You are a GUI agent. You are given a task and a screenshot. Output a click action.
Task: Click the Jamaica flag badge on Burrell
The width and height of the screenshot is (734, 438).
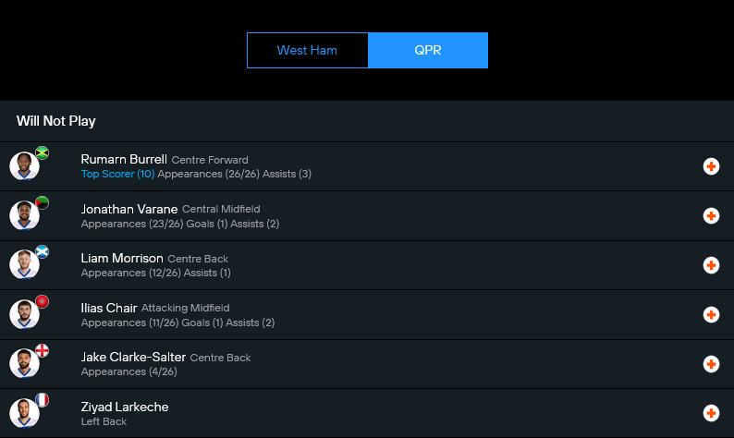coord(42,152)
